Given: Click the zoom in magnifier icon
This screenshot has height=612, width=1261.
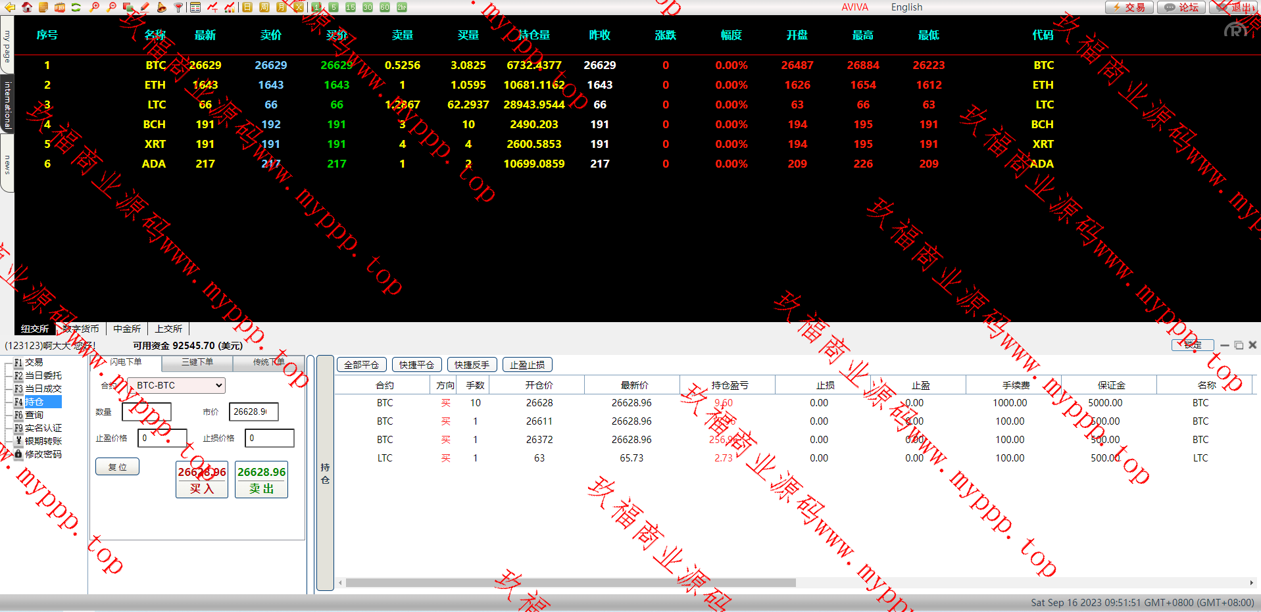Looking at the screenshot, I should pos(95,7).
